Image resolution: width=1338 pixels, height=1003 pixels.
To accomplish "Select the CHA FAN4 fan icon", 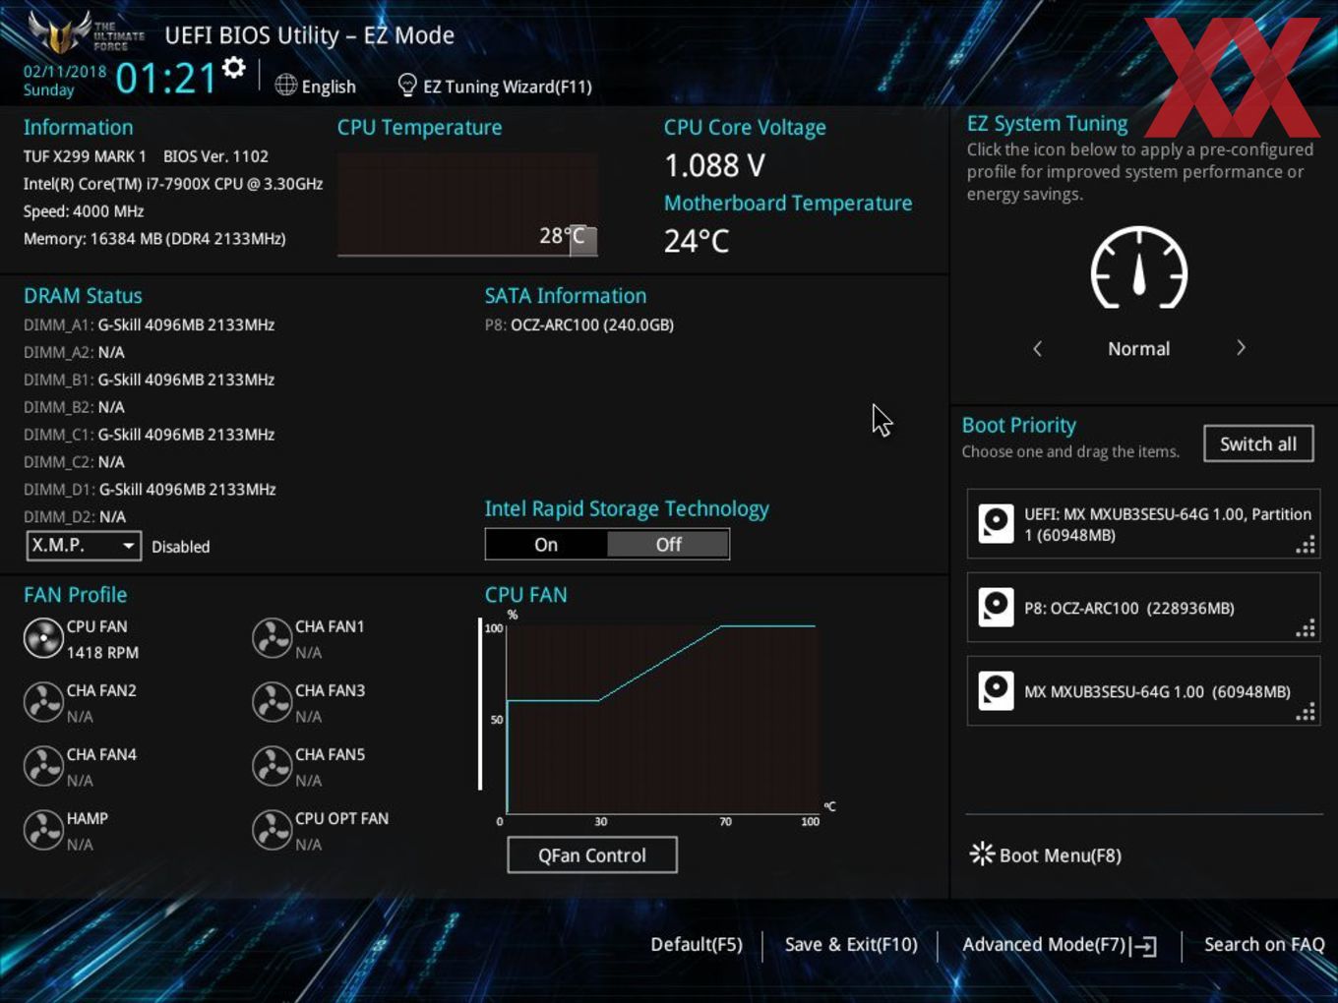I will (43, 767).
